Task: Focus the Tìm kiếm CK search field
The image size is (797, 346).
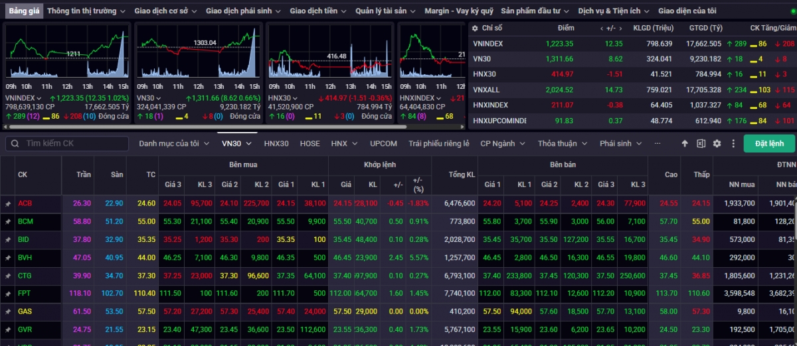Action: (x=66, y=144)
